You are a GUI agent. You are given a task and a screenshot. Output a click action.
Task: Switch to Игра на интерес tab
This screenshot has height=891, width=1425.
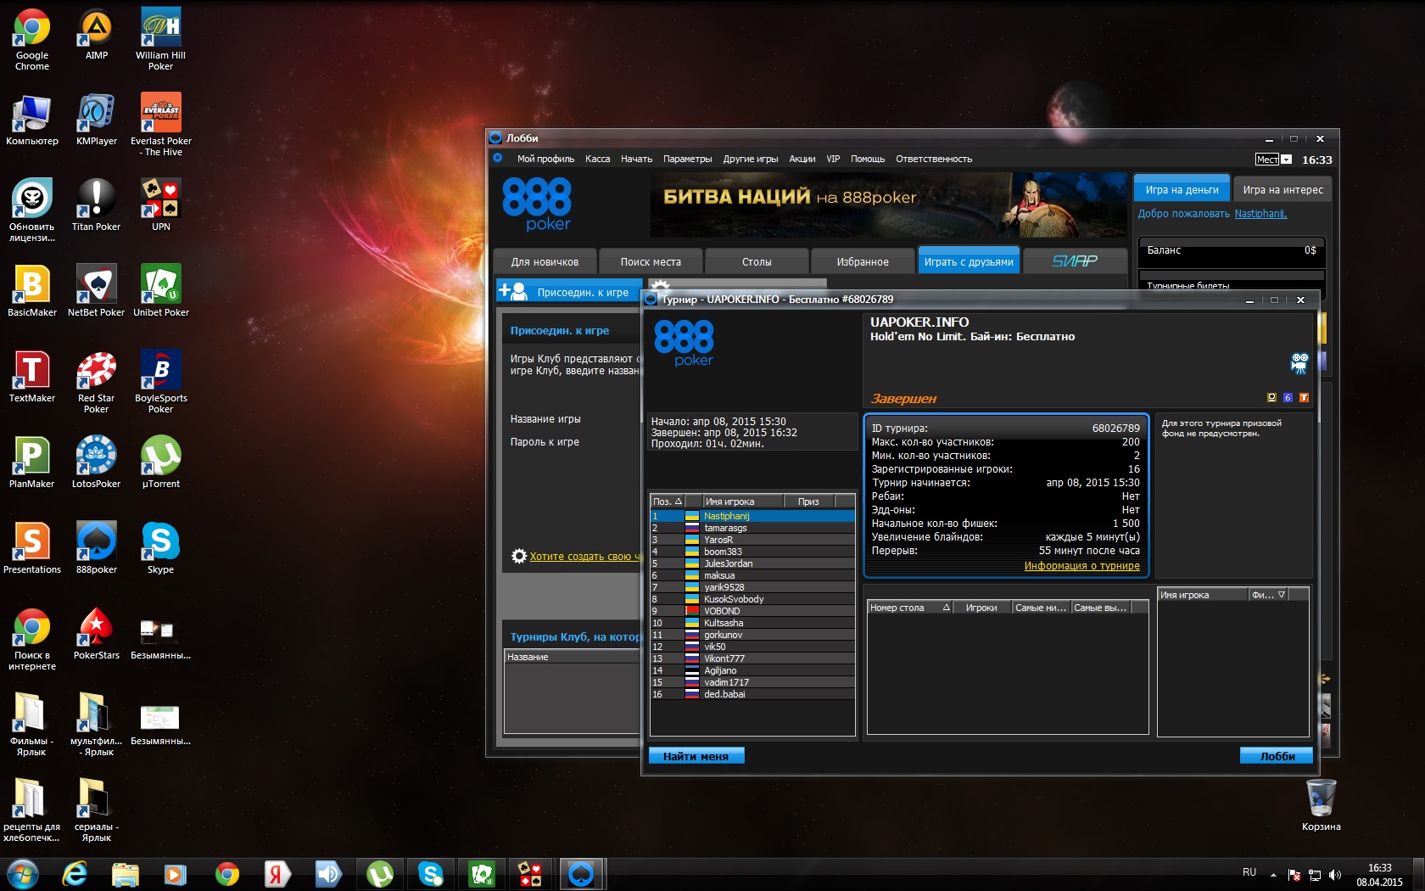point(1282,189)
